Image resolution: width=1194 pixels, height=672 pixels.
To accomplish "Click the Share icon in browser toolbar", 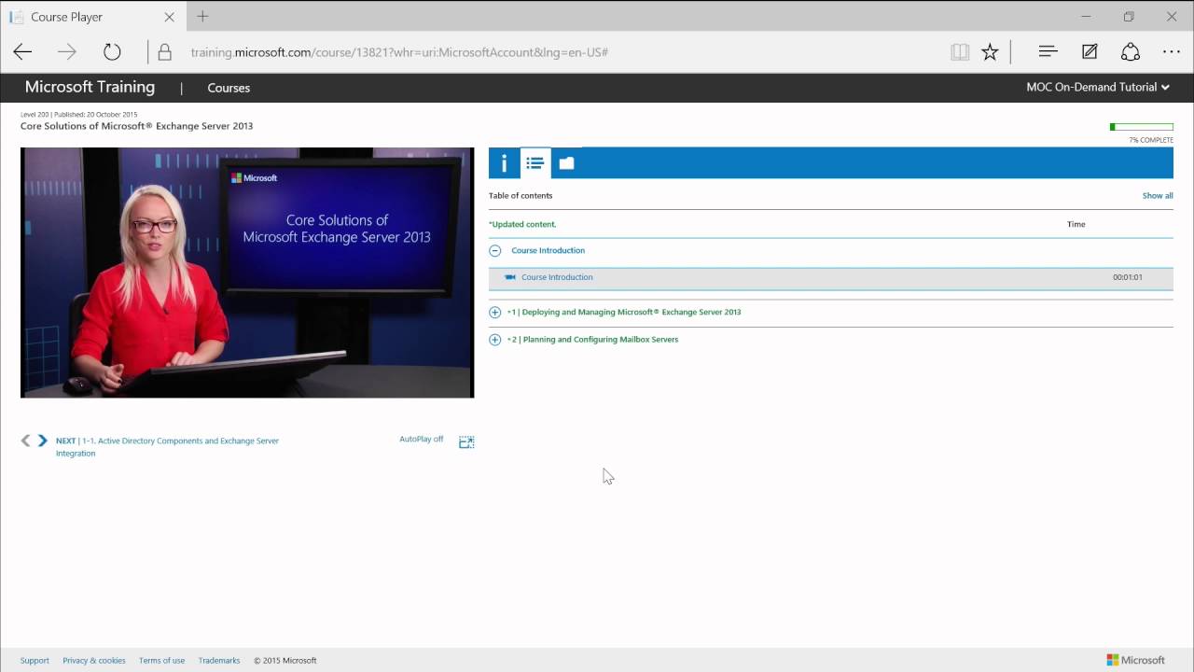I will coord(1131,52).
